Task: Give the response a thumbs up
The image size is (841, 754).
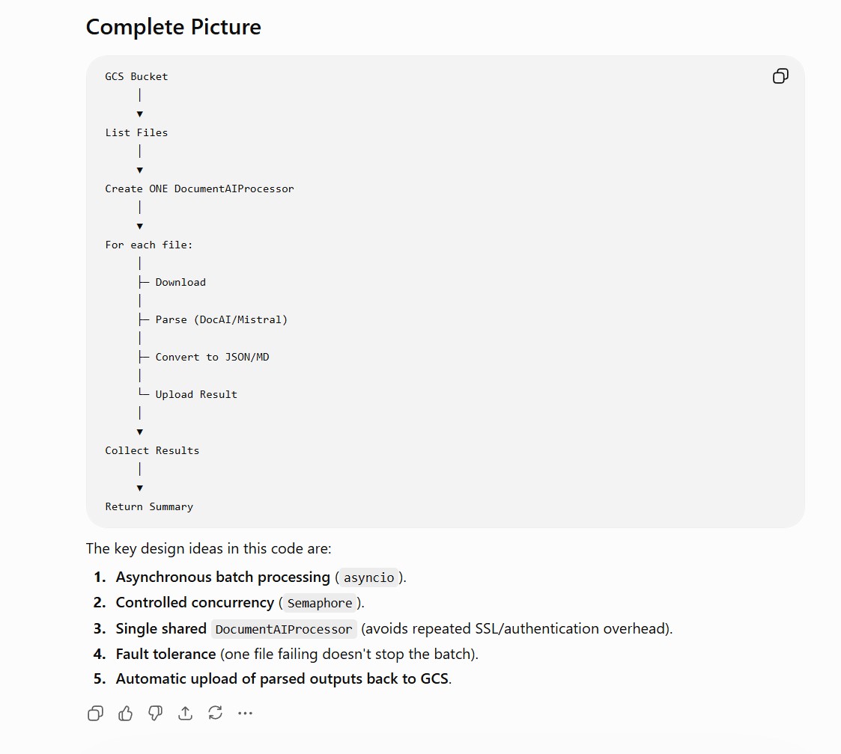Action: (x=126, y=714)
